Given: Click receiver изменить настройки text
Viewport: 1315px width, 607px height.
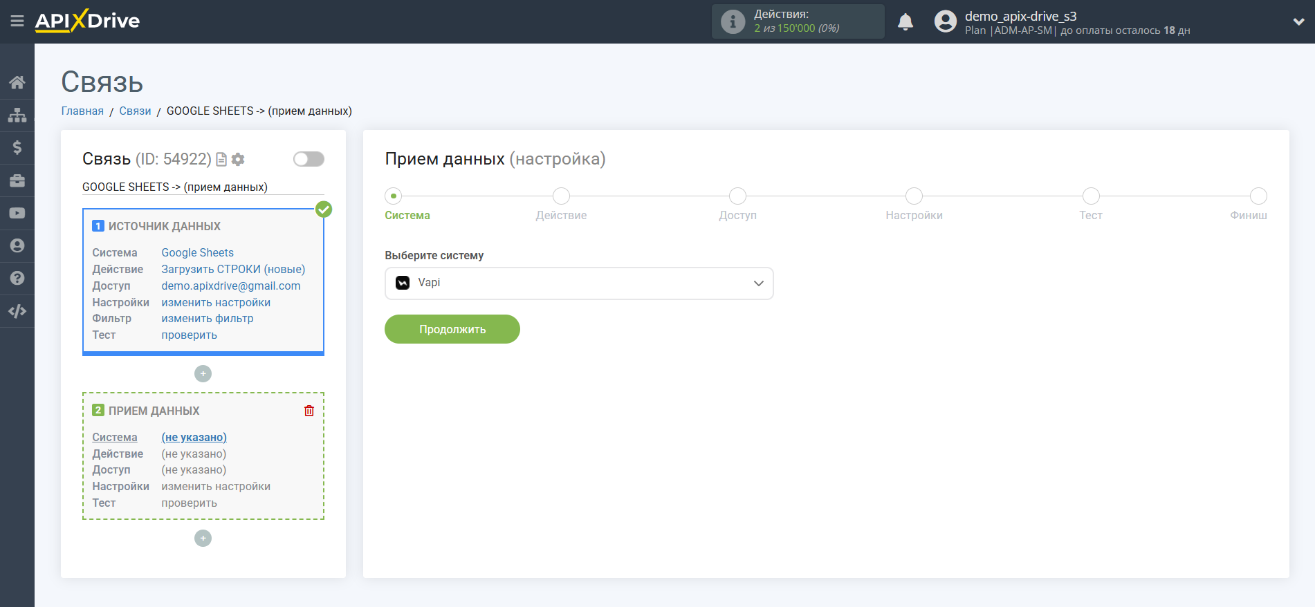Looking at the screenshot, I should coord(216,487).
